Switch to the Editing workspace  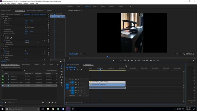[87, 6]
